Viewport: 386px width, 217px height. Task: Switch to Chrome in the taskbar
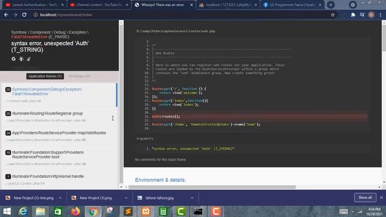pyautogui.click(x=93, y=212)
